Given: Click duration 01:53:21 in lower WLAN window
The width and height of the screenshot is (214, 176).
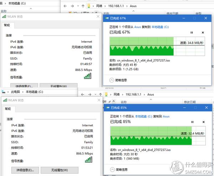Looking at the screenshot, I should [87, 148].
